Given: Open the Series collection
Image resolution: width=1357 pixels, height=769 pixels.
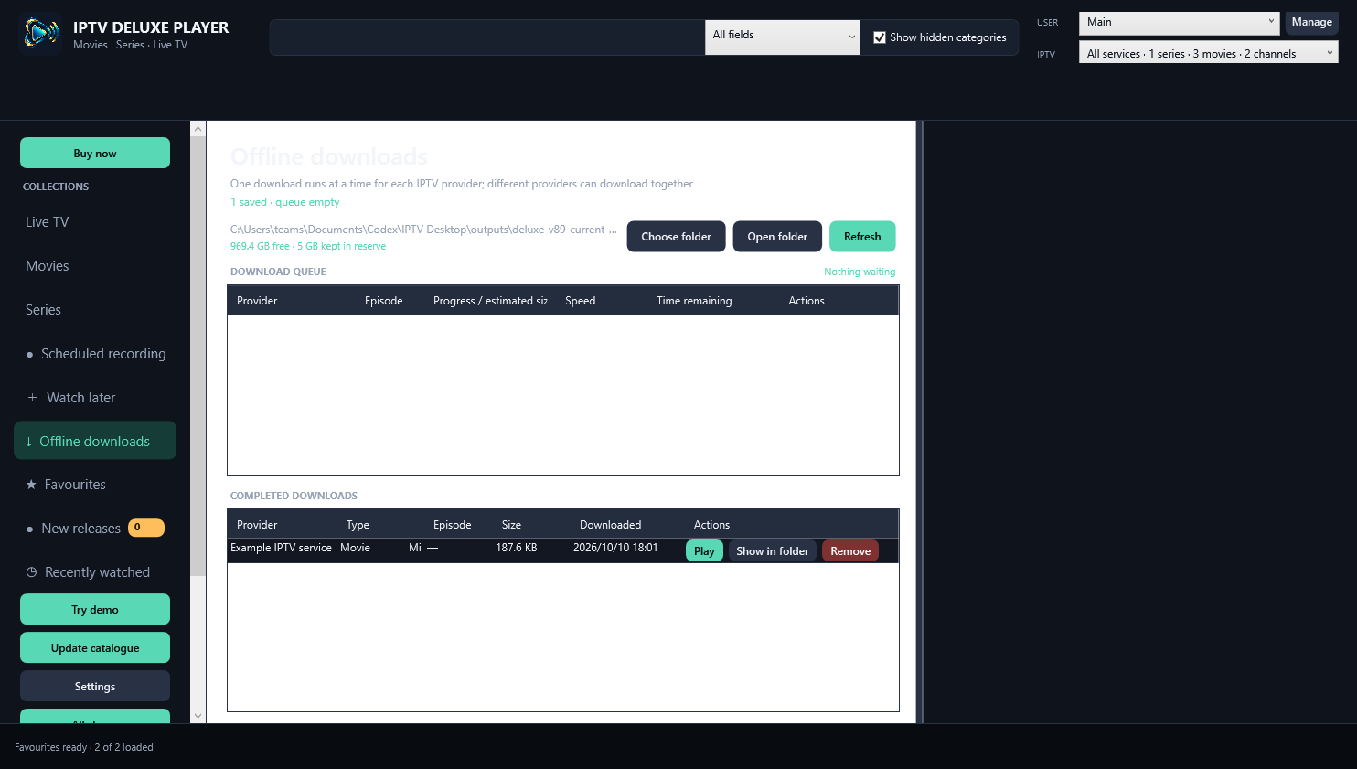Looking at the screenshot, I should point(95,310).
